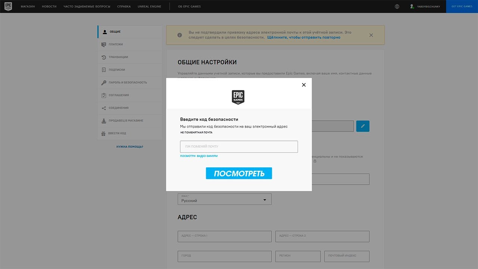Open the Русский language dropdown
Image resolution: width=478 pixels, height=269 pixels.
[x=224, y=199]
